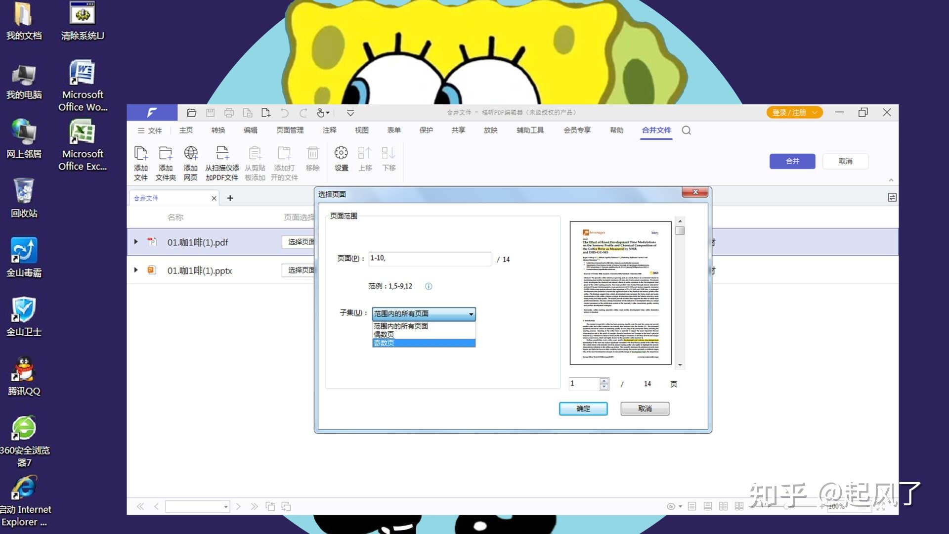Go to next page arrow in status bar
Image resolution: width=949 pixels, height=534 pixels.
pyautogui.click(x=238, y=506)
